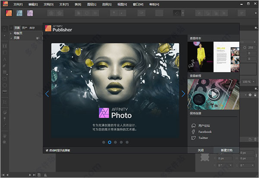This screenshot has height=178, width=259.
Task: Open the 文本[T] menu
Action: [64, 4]
